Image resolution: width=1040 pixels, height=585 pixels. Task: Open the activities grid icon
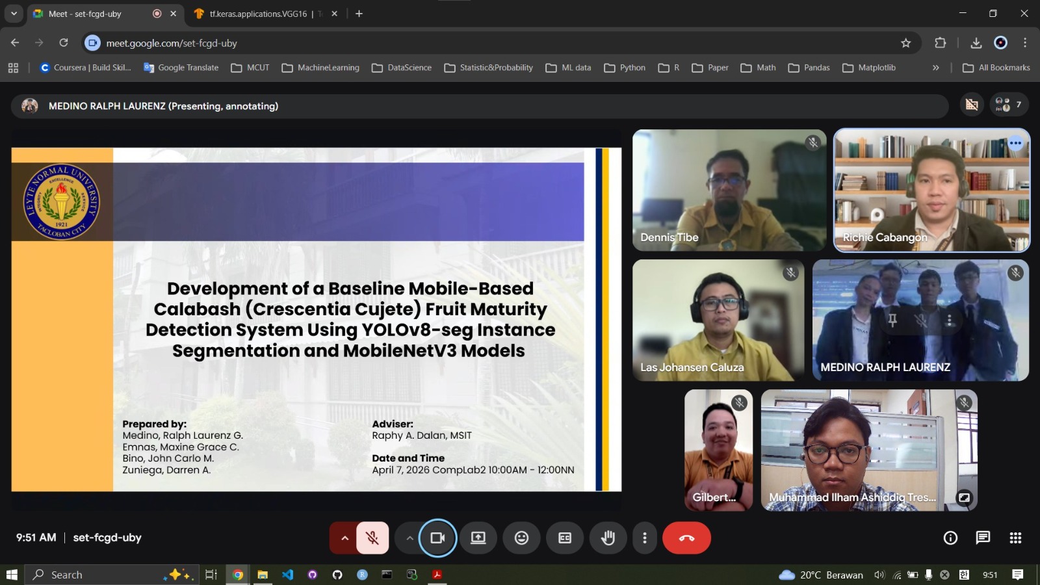pyautogui.click(x=1015, y=538)
